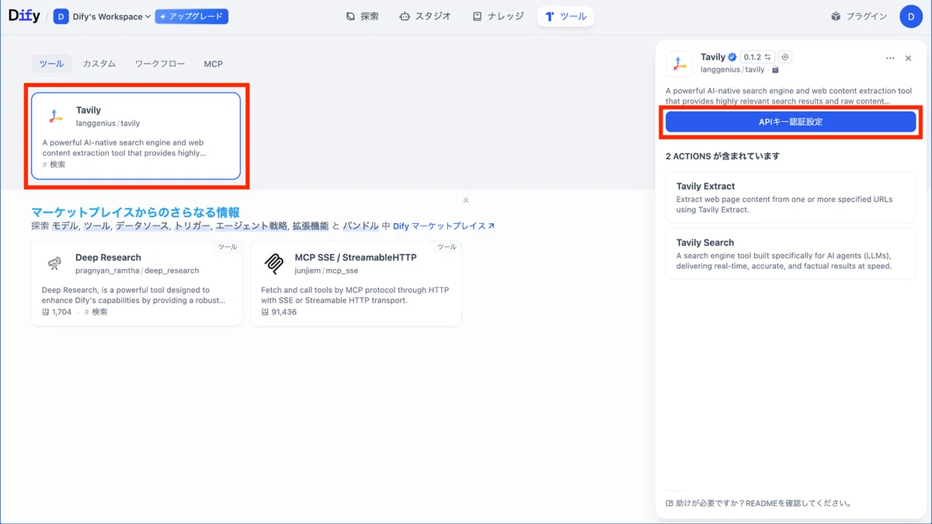This screenshot has width=932, height=524.
Task: Click the 1,704 install count on Deep Research
Action: 57,312
